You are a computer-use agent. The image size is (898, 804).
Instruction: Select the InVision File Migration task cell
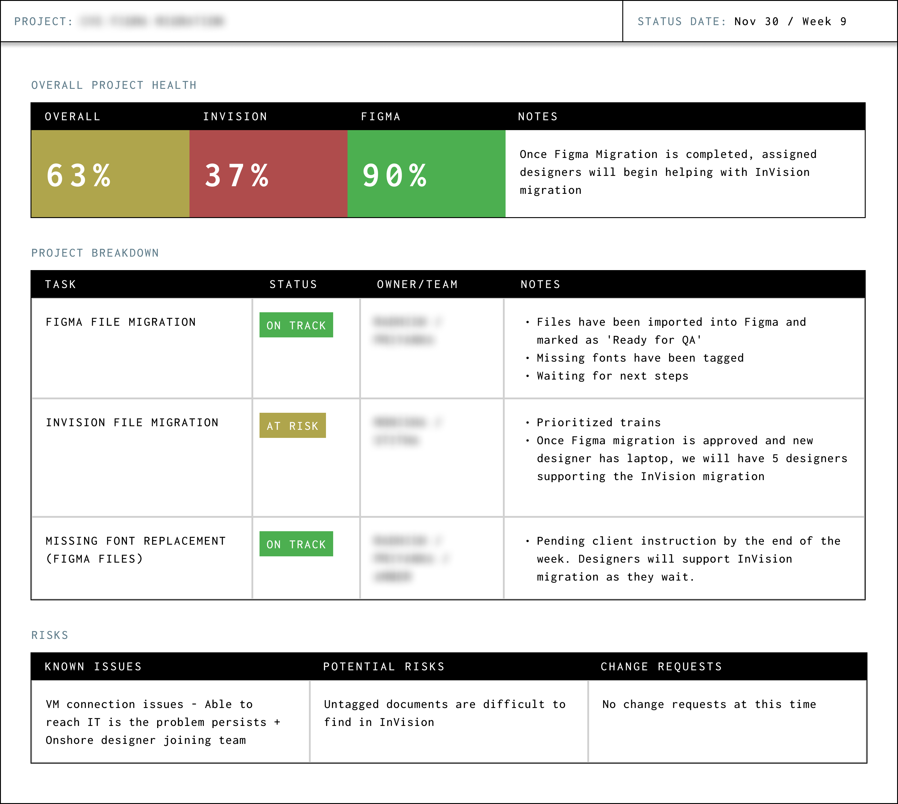tap(132, 423)
